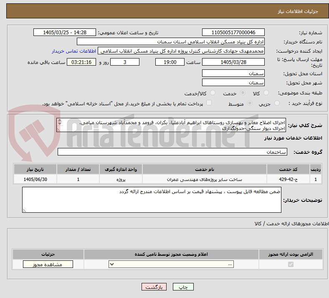Click the delivery province field سمنان
This screenshot has height=298, width=329.
click(233, 73)
